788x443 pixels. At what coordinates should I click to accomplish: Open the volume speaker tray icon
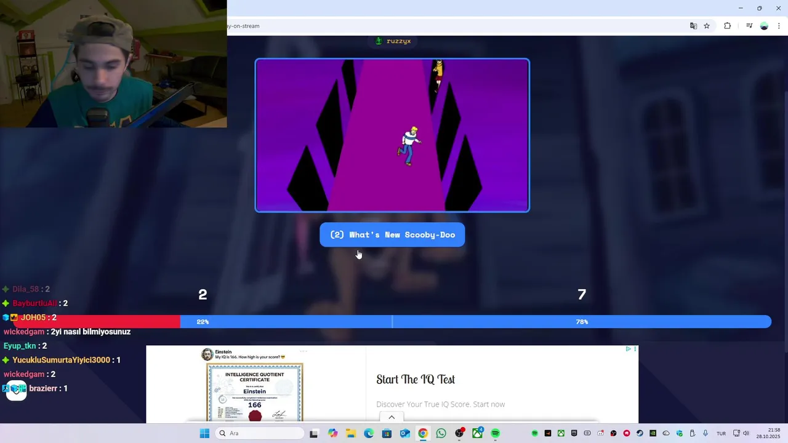tap(746, 433)
